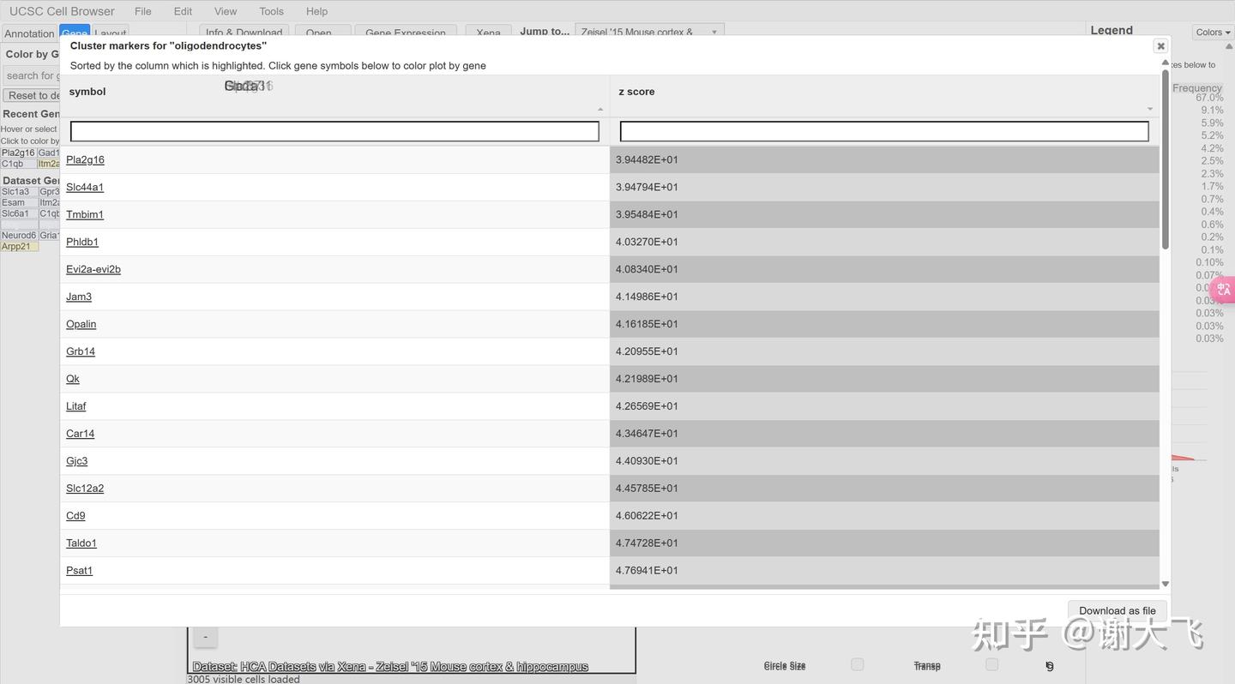Close the cluster markers dialog
The image size is (1235, 684).
(1160, 45)
